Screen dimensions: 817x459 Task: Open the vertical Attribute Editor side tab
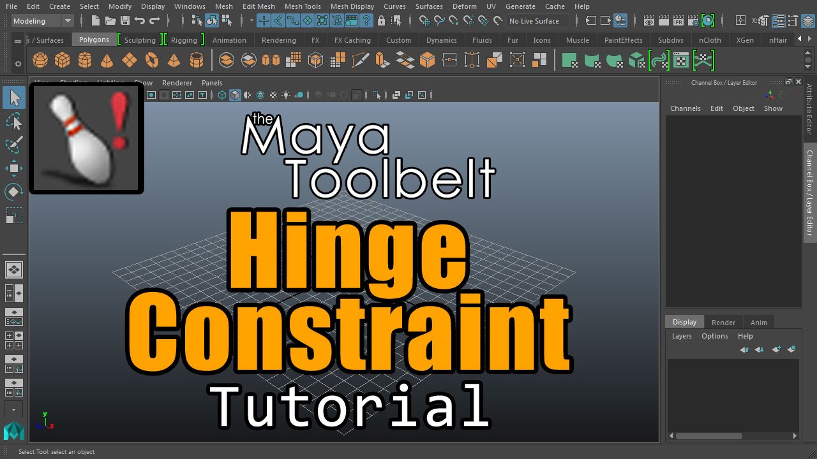[x=809, y=109]
